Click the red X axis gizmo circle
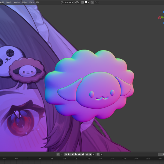Viewport: 164px width, 164px height. click(160, 18)
